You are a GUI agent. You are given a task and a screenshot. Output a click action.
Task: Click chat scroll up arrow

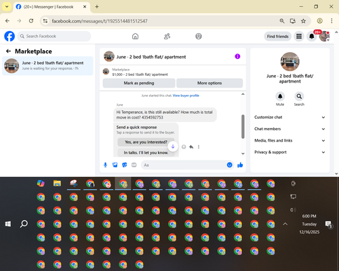[243, 94]
